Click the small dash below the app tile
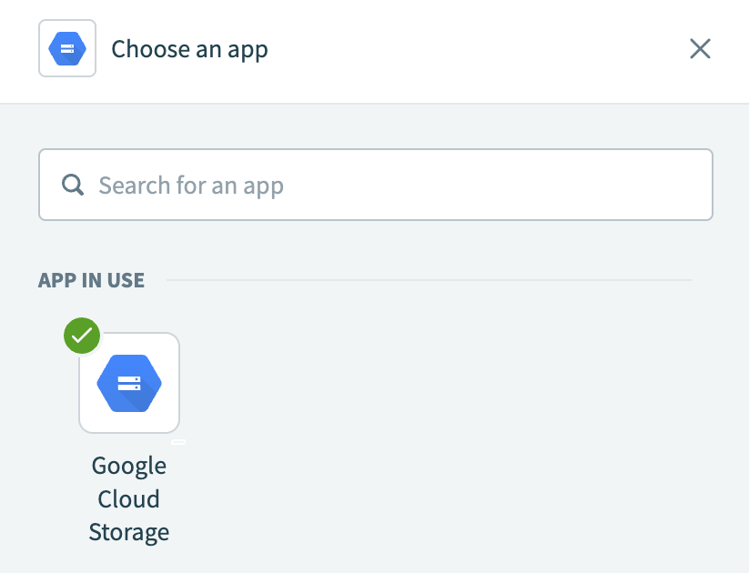The height and width of the screenshot is (573, 749). (x=179, y=442)
